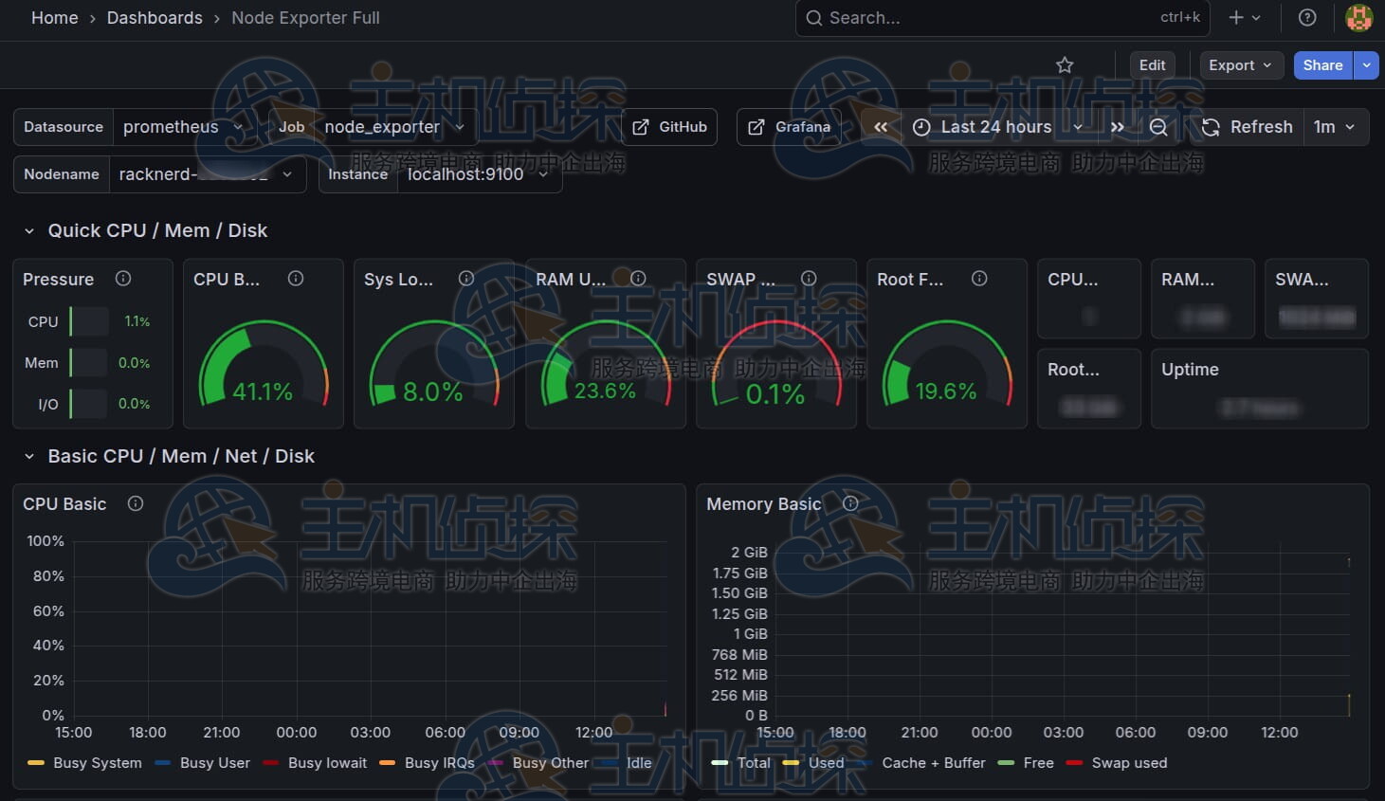Toggle Swap used series in legend
1385x801 pixels.
1128,763
